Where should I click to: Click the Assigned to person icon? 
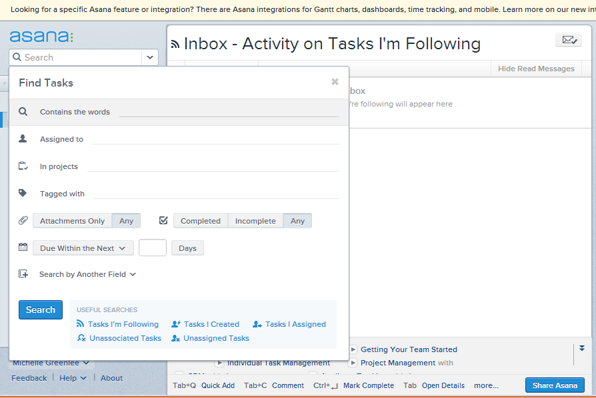[23, 138]
